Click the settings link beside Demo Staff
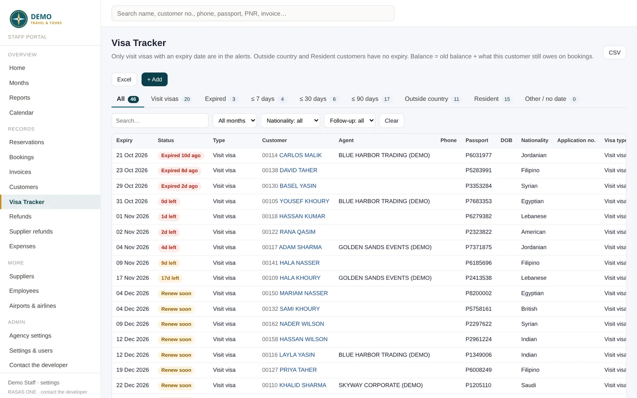637x398 pixels. coord(50,383)
